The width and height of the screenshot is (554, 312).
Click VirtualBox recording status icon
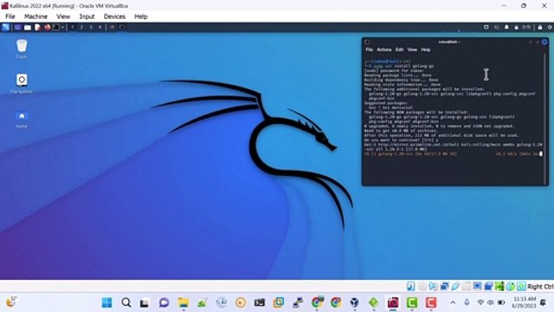coord(488,286)
